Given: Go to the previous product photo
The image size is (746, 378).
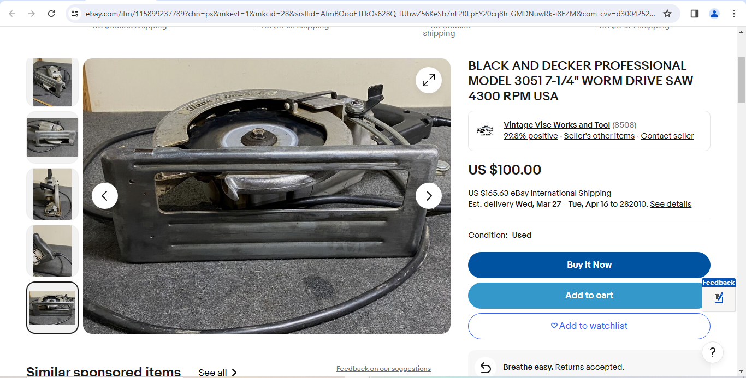Looking at the screenshot, I should 105,196.
